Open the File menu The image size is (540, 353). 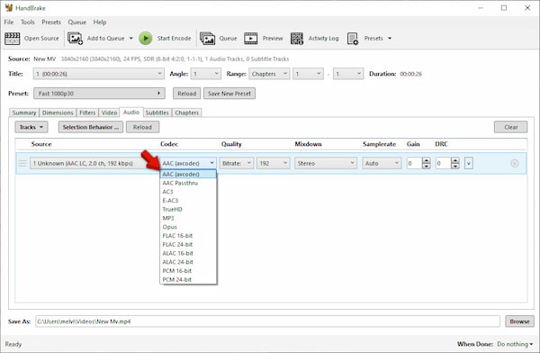(x=9, y=22)
